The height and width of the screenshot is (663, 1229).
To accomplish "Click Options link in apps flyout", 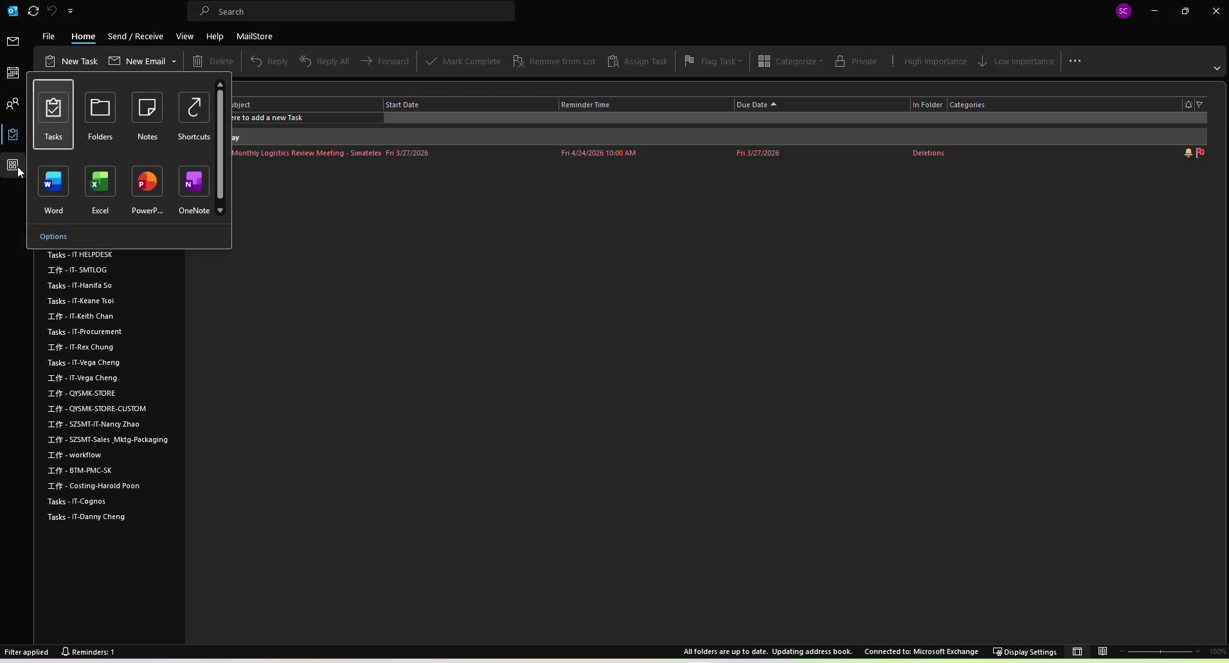I will pos(53,236).
